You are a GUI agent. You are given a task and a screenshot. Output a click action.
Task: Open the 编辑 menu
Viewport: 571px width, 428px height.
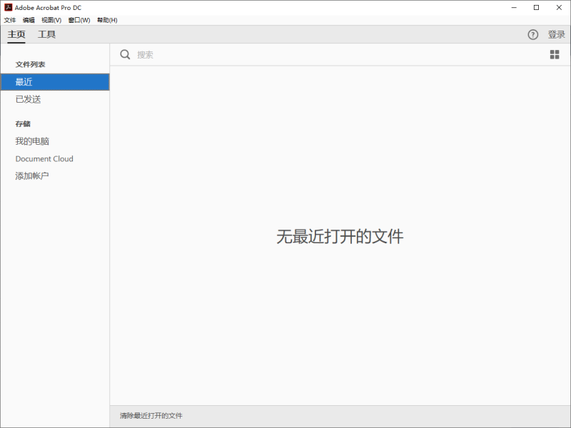click(x=29, y=20)
